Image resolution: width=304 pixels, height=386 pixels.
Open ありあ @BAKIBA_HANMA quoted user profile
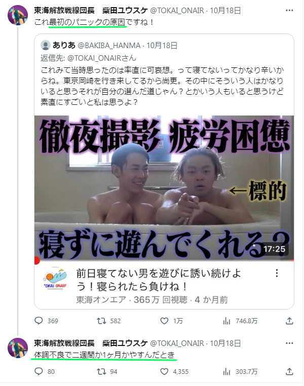(91, 45)
